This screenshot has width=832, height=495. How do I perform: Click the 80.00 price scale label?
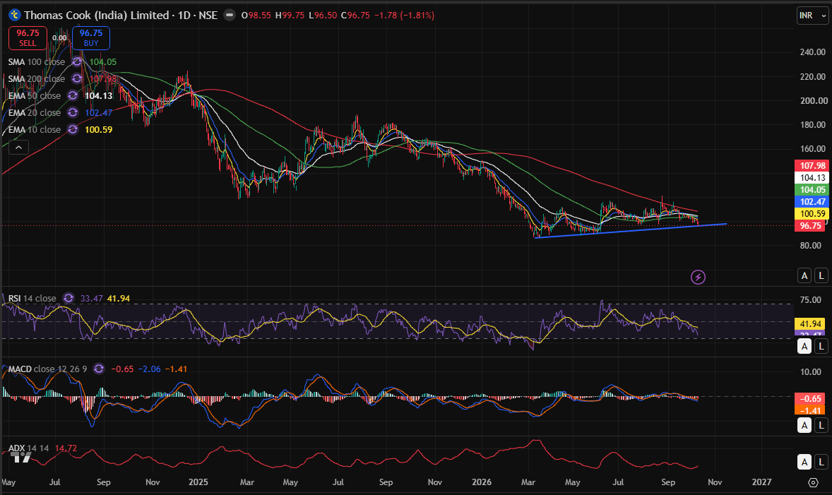812,246
